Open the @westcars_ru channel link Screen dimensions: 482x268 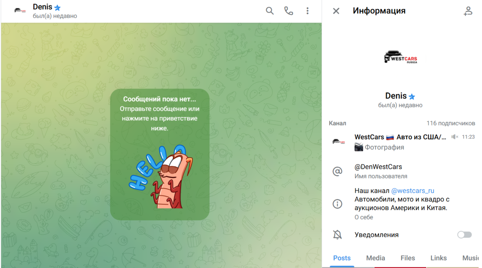click(412, 191)
